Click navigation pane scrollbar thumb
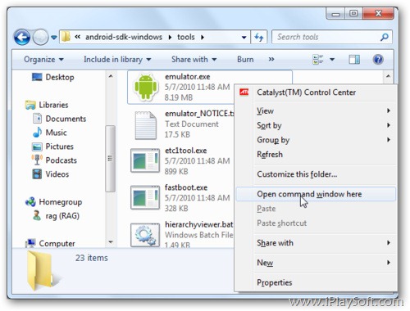 (x=111, y=159)
